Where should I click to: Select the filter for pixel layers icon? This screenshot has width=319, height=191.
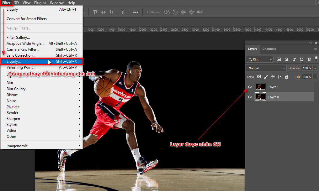point(279,59)
